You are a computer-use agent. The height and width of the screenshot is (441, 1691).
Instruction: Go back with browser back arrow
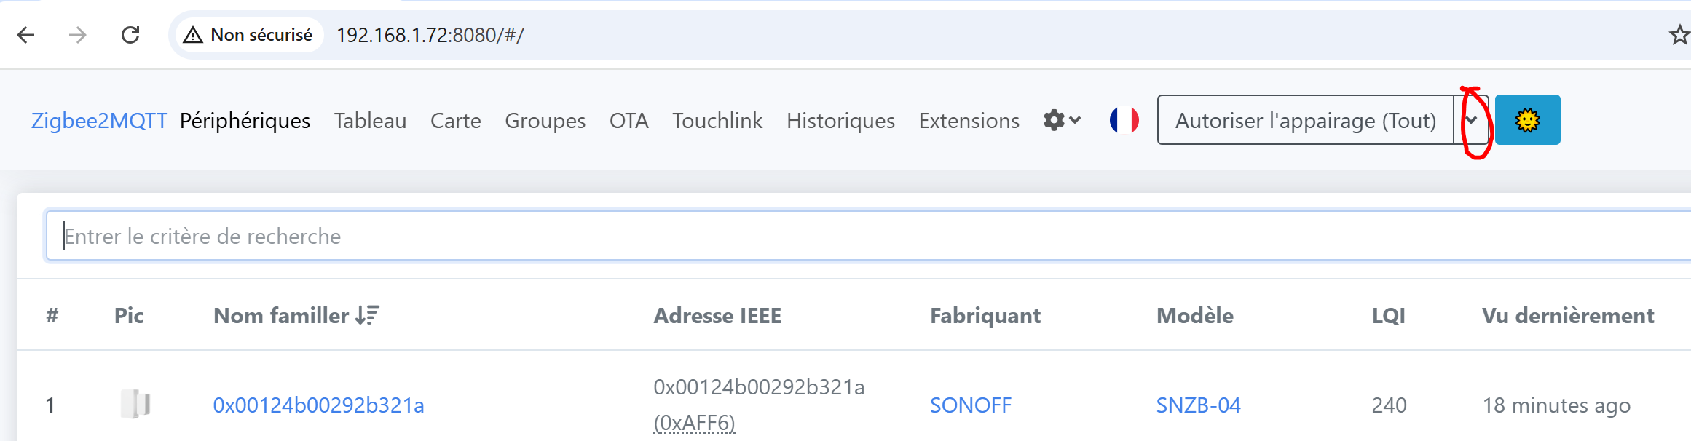click(x=26, y=35)
